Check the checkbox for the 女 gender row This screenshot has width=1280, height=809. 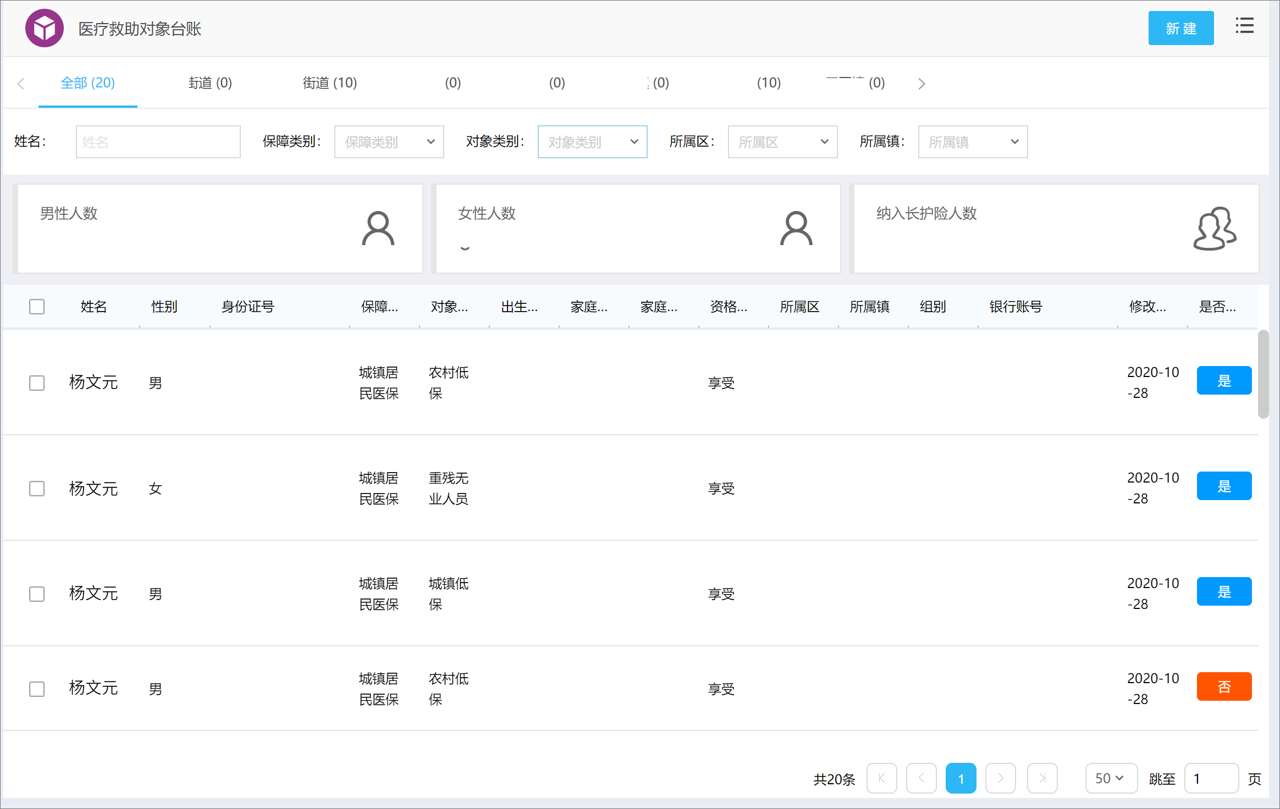(x=36, y=488)
